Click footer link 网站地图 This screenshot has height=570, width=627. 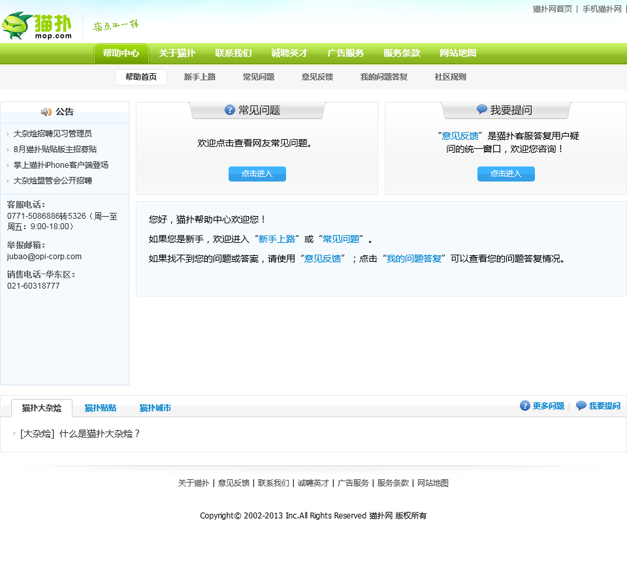[x=433, y=483]
